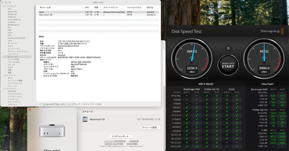Select カメラ in the sidebar
Screen dimensions: 289x151
tap(10, 46)
